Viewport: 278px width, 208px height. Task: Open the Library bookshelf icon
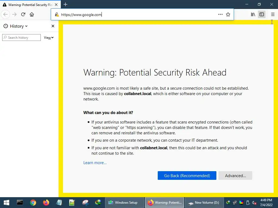coord(253,15)
